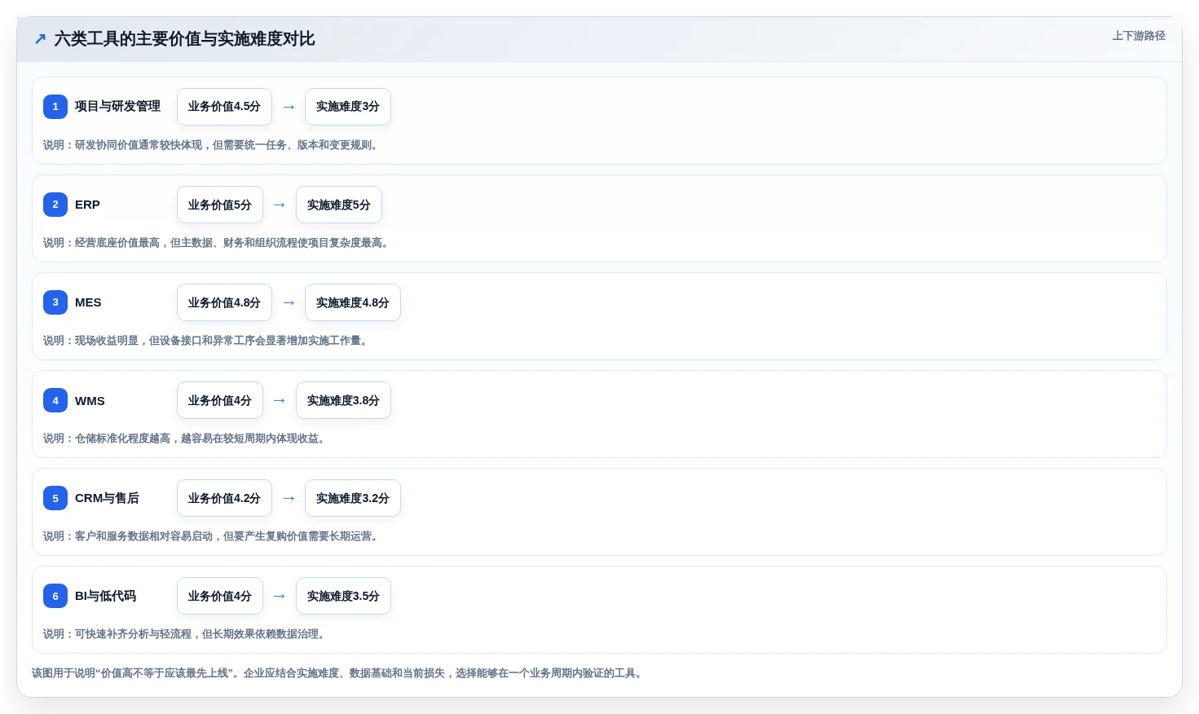The width and height of the screenshot is (1199, 714).
Task: Click the WMS row label
Action: point(90,400)
